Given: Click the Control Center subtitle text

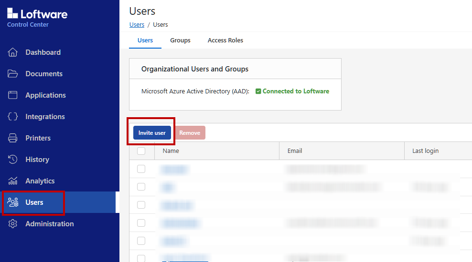Looking at the screenshot, I should coord(28,25).
